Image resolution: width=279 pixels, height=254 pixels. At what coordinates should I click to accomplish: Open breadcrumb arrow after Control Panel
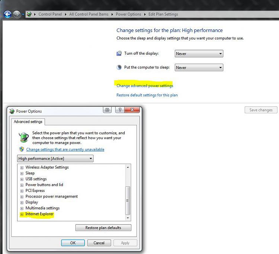click(65, 15)
